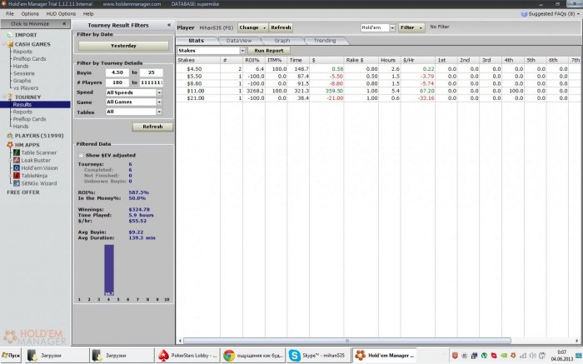The width and height of the screenshot is (583, 364).
Task: Click the 4th place finish distribution bar
Action: [x=109, y=270]
